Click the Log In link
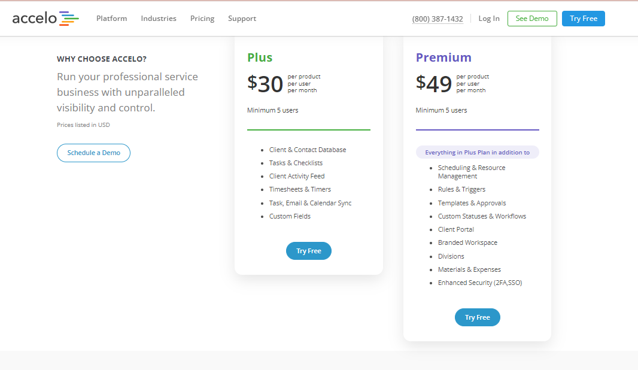 (x=488, y=19)
